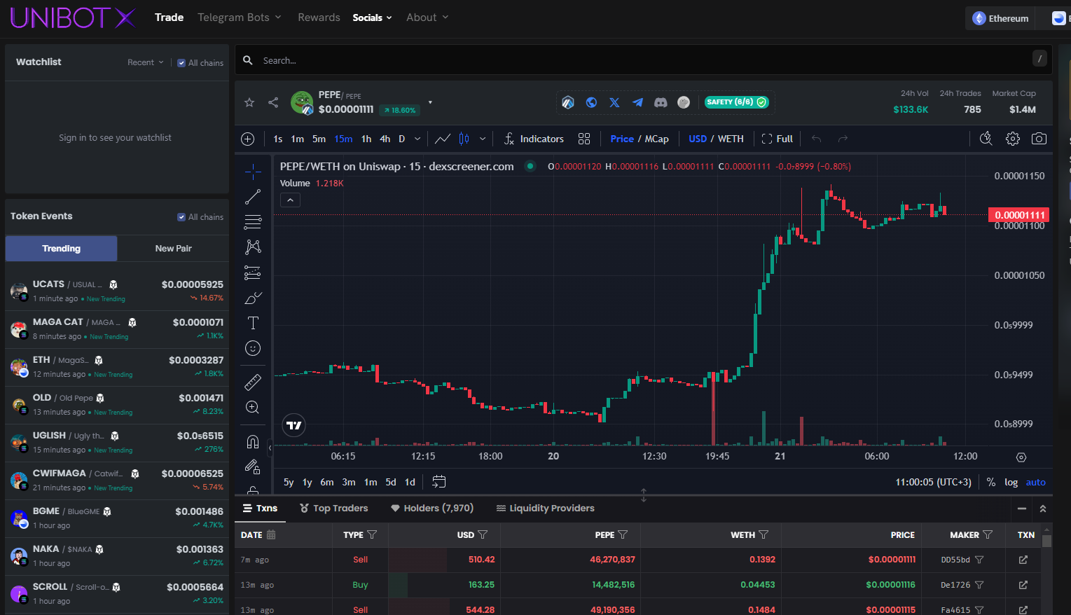1071x615 pixels.
Task: Open the PEPE website globe link
Action: (591, 102)
